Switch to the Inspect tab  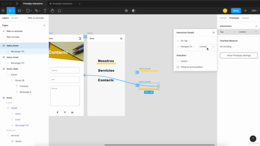point(245,18)
